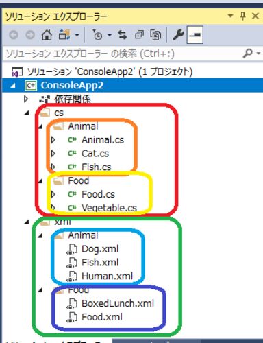The height and width of the screenshot is (343, 263).
Task: Open the Pending Changes Filter dropdown arrow
Action: pos(110,35)
